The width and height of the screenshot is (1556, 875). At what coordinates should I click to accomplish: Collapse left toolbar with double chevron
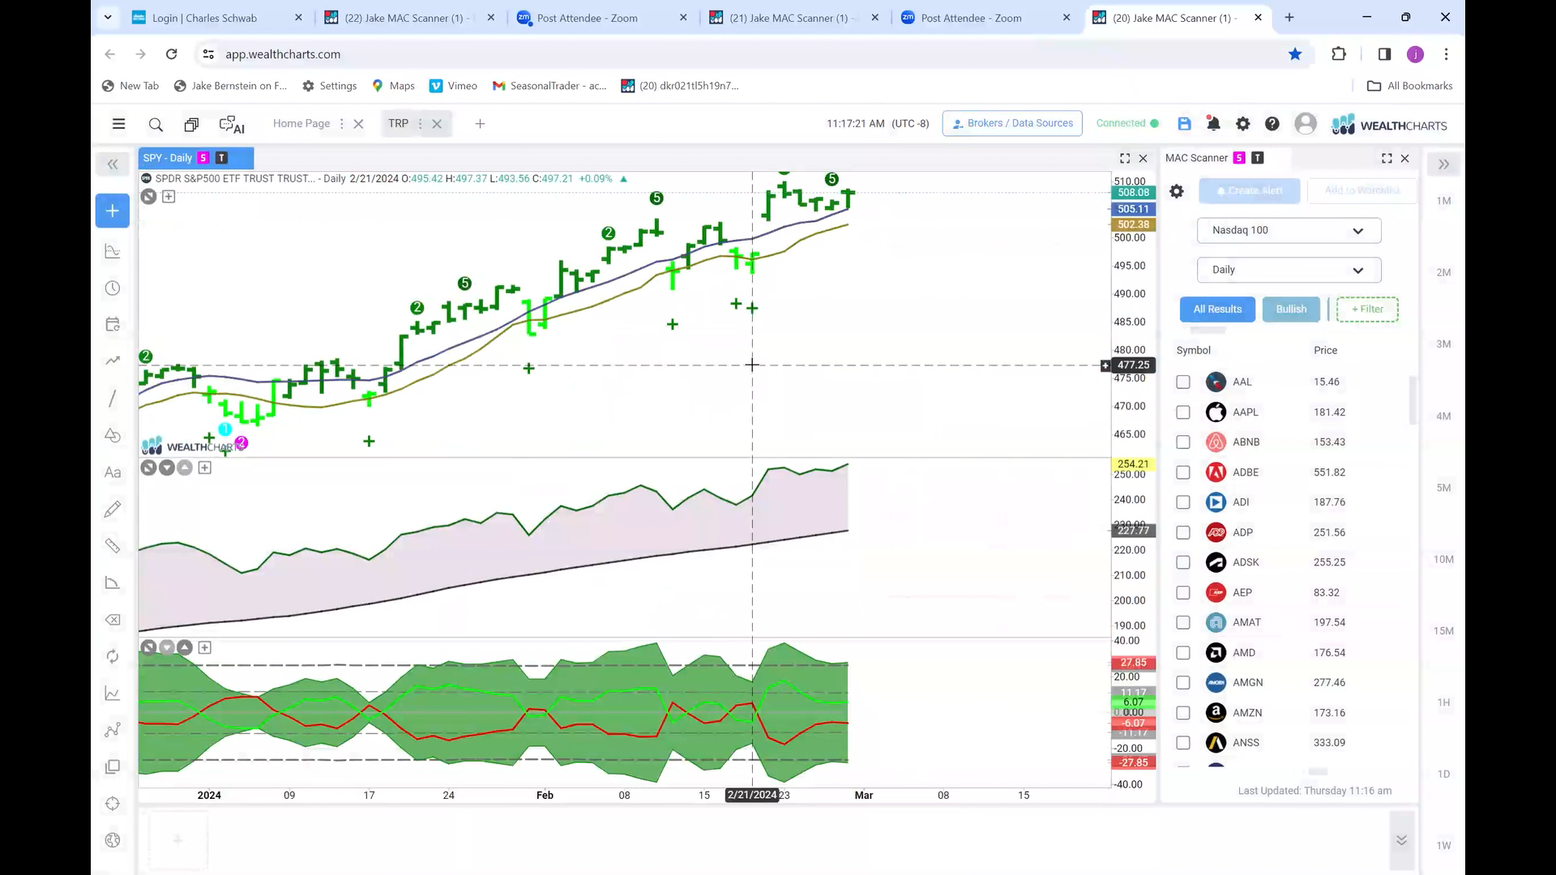click(x=113, y=164)
